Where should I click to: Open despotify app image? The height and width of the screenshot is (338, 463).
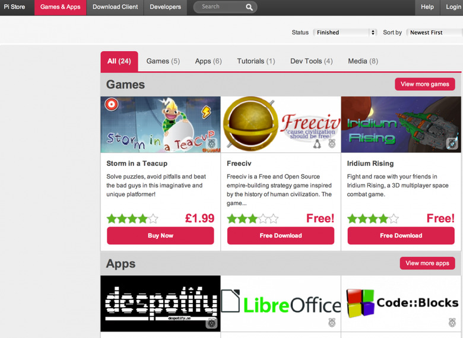point(160,304)
